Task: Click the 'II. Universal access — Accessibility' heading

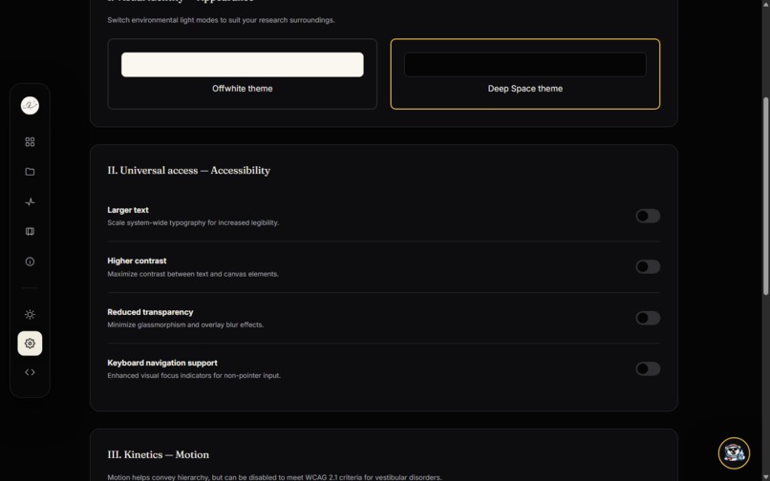Action: (188, 170)
